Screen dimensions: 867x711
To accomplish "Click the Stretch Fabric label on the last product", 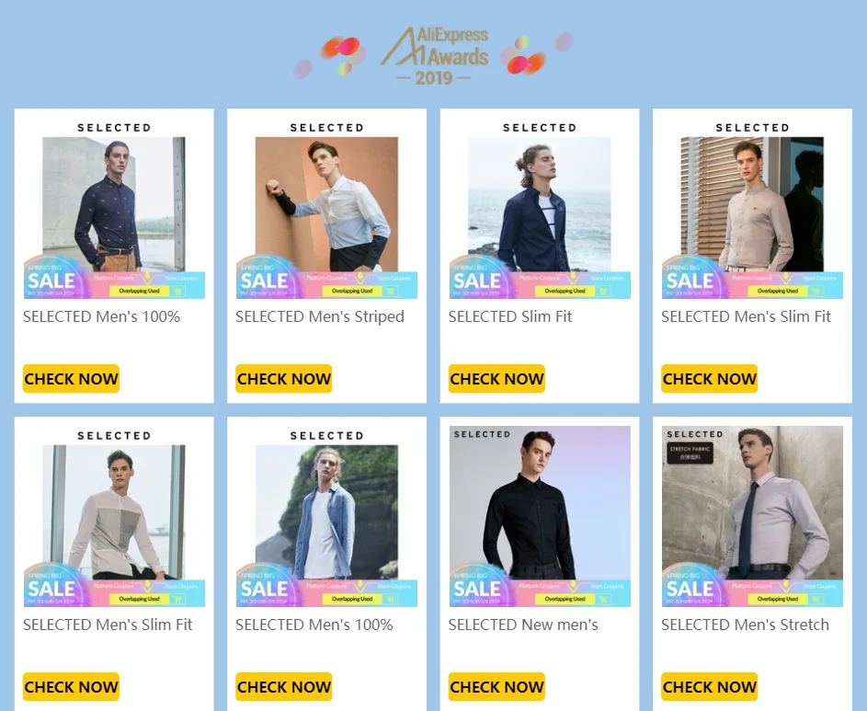I will tap(690, 453).
